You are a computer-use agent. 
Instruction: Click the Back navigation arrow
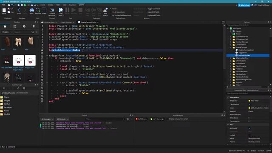point(19,10)
